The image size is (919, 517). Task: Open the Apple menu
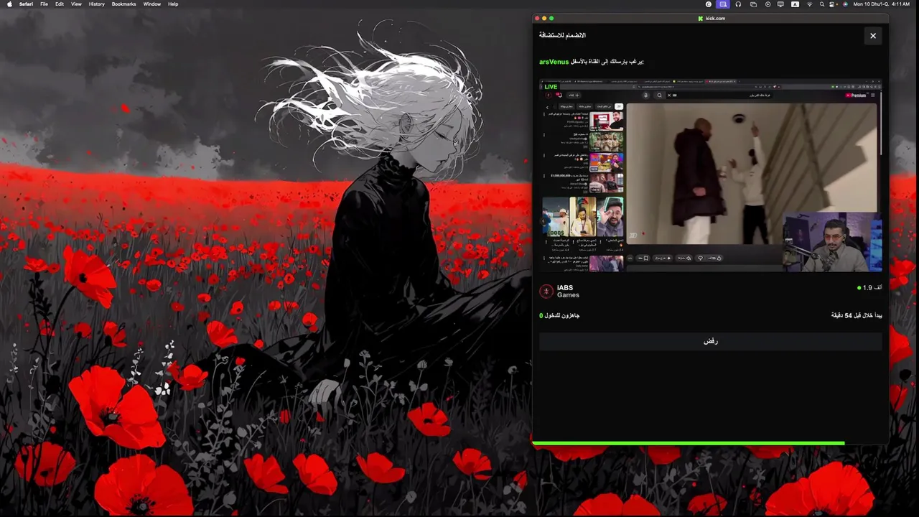pyautogui.click(x=9, y=4)
